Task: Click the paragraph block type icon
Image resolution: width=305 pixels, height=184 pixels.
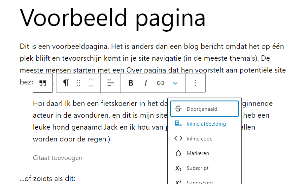Action: (x=66, y=83)
